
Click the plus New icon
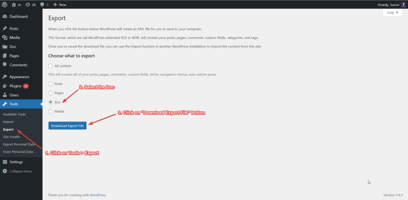pos(55,5)
